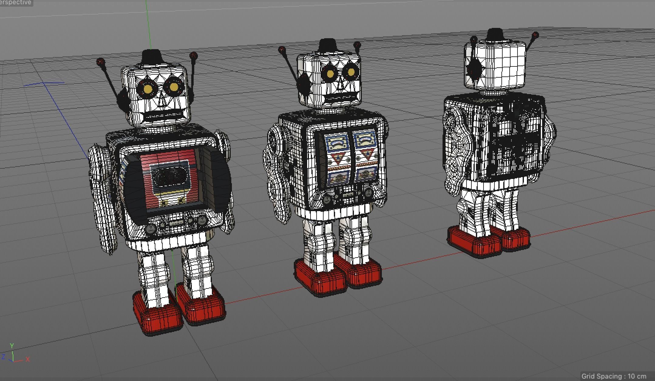Select the robot facing away from camera

[499, 143]
